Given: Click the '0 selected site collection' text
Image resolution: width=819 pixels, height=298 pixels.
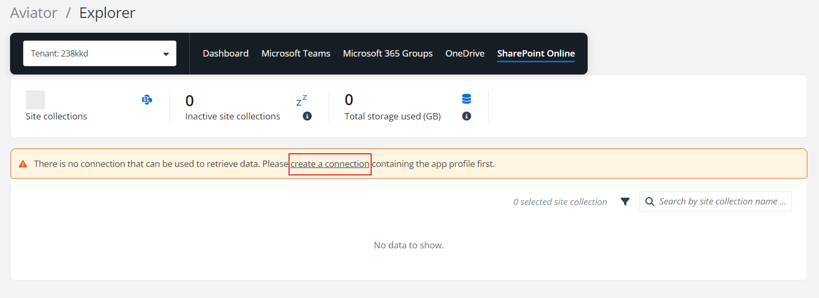Looking at the screenshot, I should click(x=560, y=202).
